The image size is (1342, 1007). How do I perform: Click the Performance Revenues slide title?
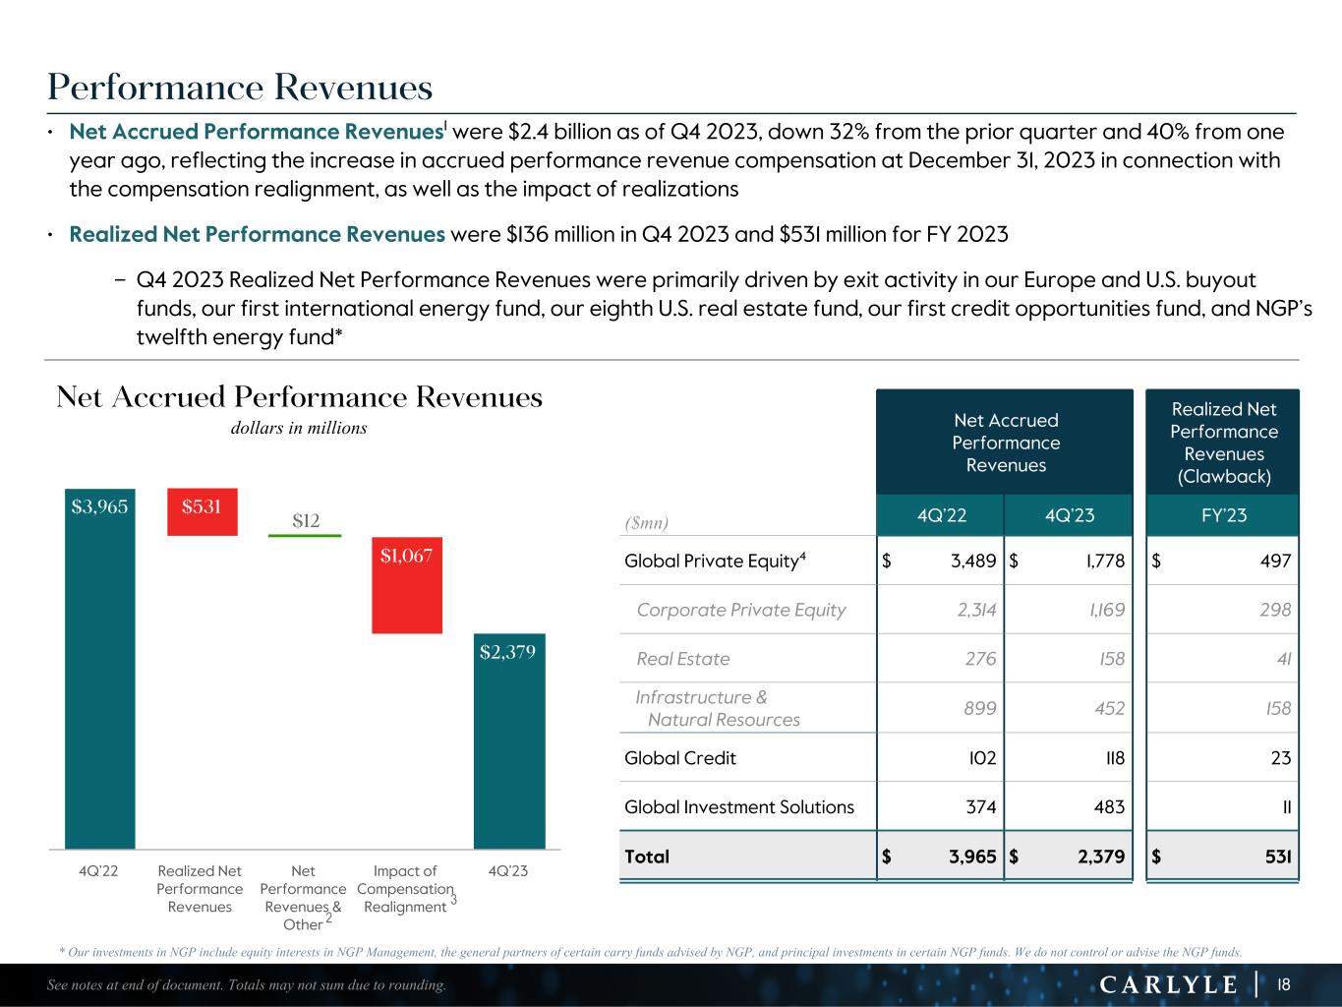coord(240,89)
